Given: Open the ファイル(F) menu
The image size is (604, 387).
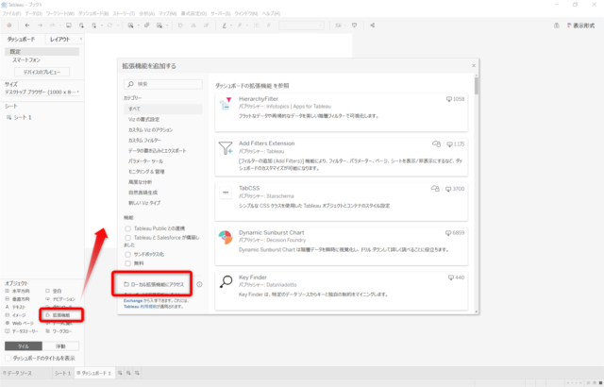Looking at the screenshot, I should pyautogui.click(x=11, y=13).
